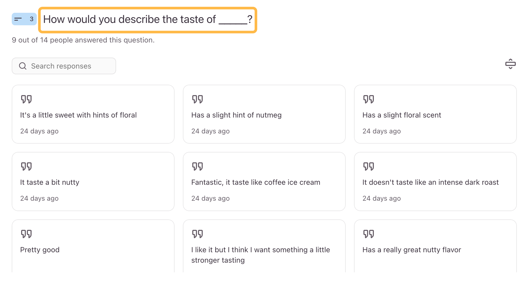527x283 pixels.
Task: Click the search magnifier icon
Action: (x=23, y=66)
